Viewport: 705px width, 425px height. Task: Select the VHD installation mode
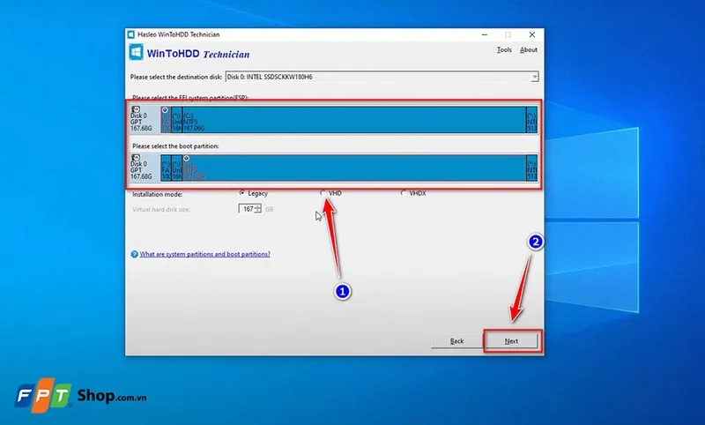[323, 193]
